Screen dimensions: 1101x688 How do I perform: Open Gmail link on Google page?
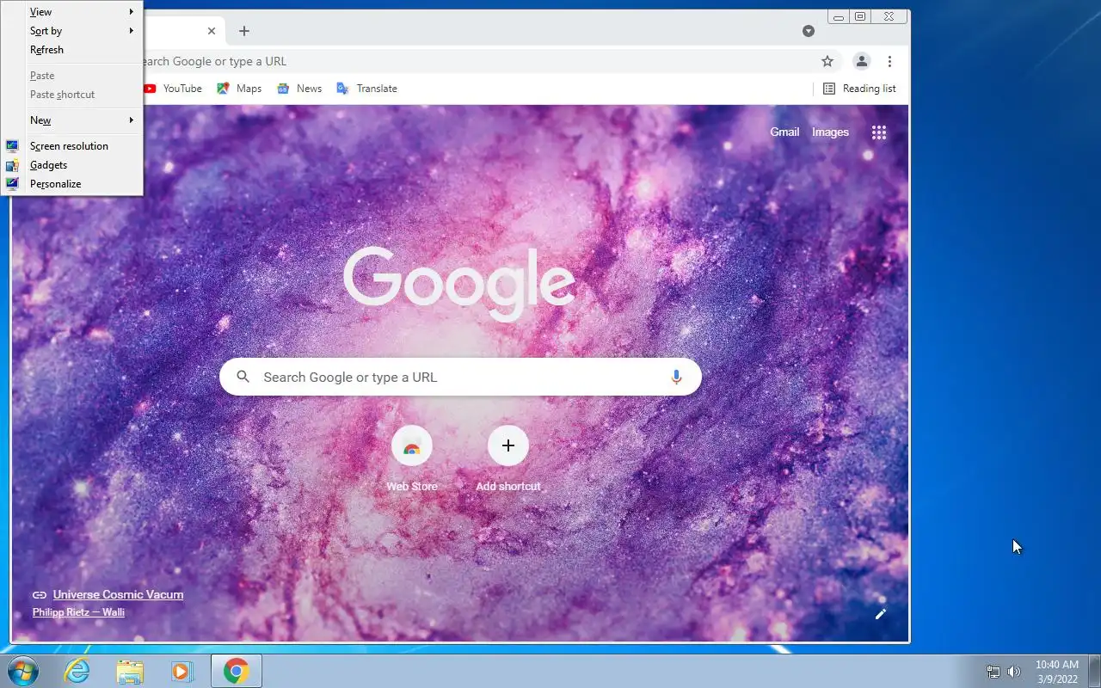coord(784,132)
